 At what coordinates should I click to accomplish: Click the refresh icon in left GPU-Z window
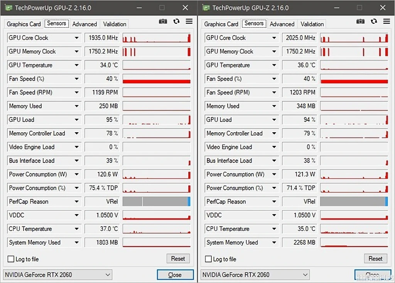click(176, 22)
